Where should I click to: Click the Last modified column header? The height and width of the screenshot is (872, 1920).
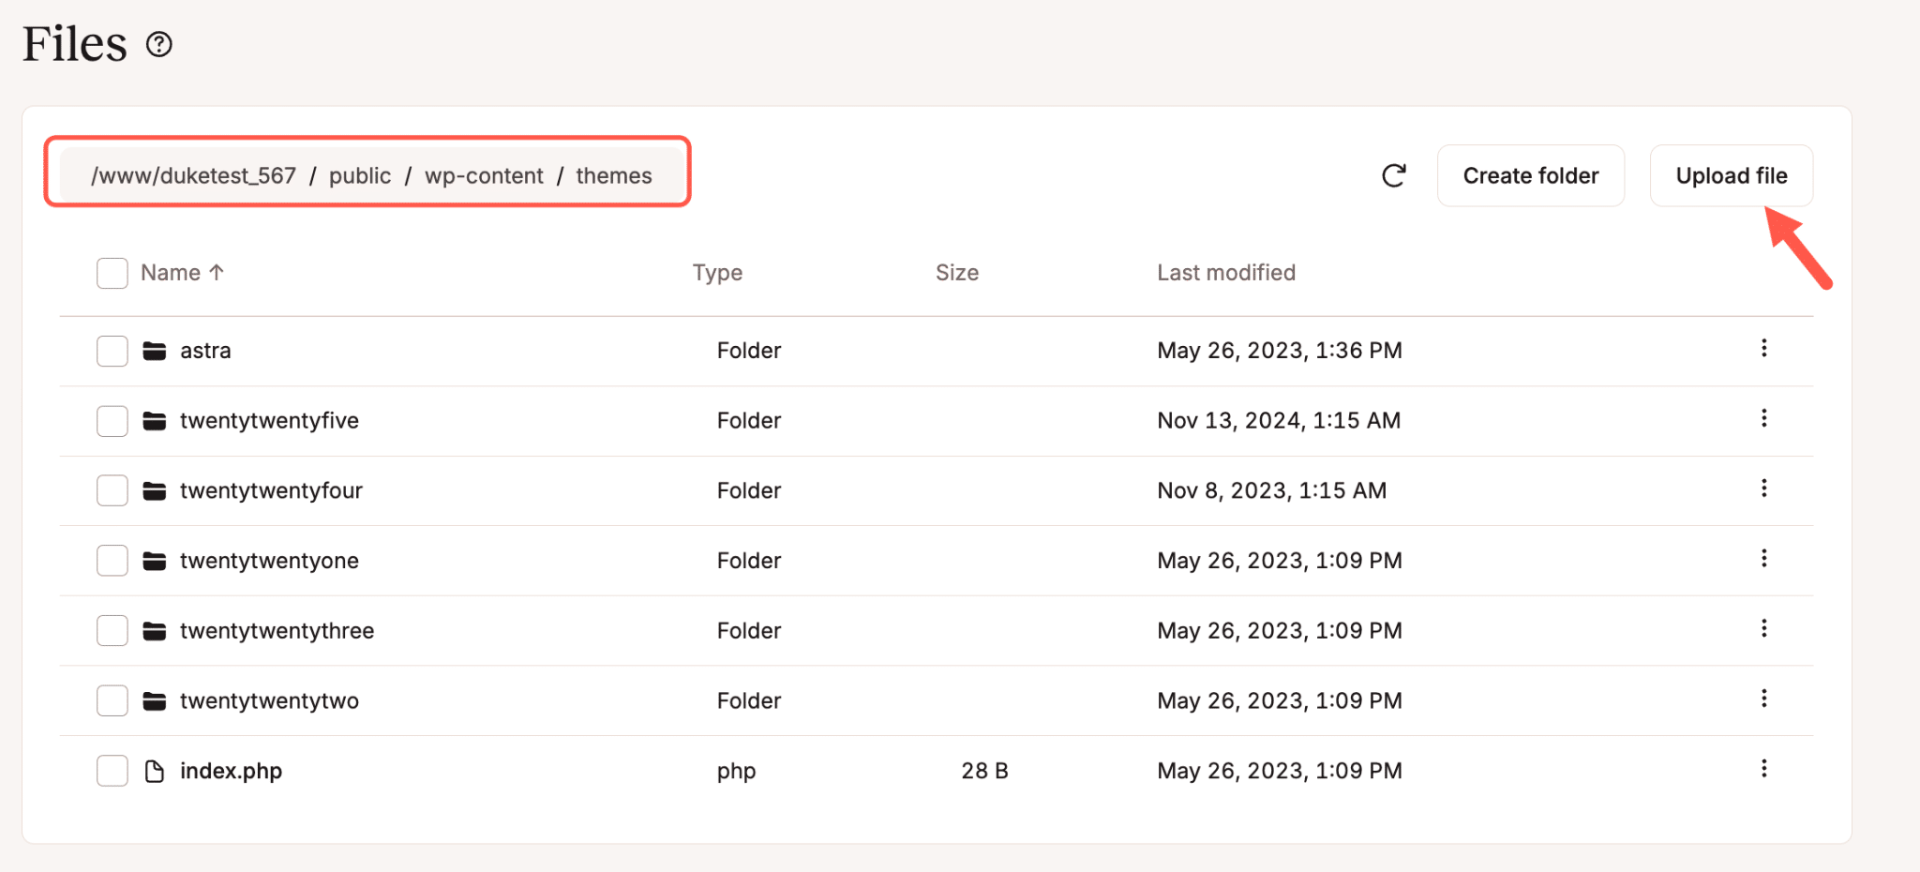coord(1226,273)
